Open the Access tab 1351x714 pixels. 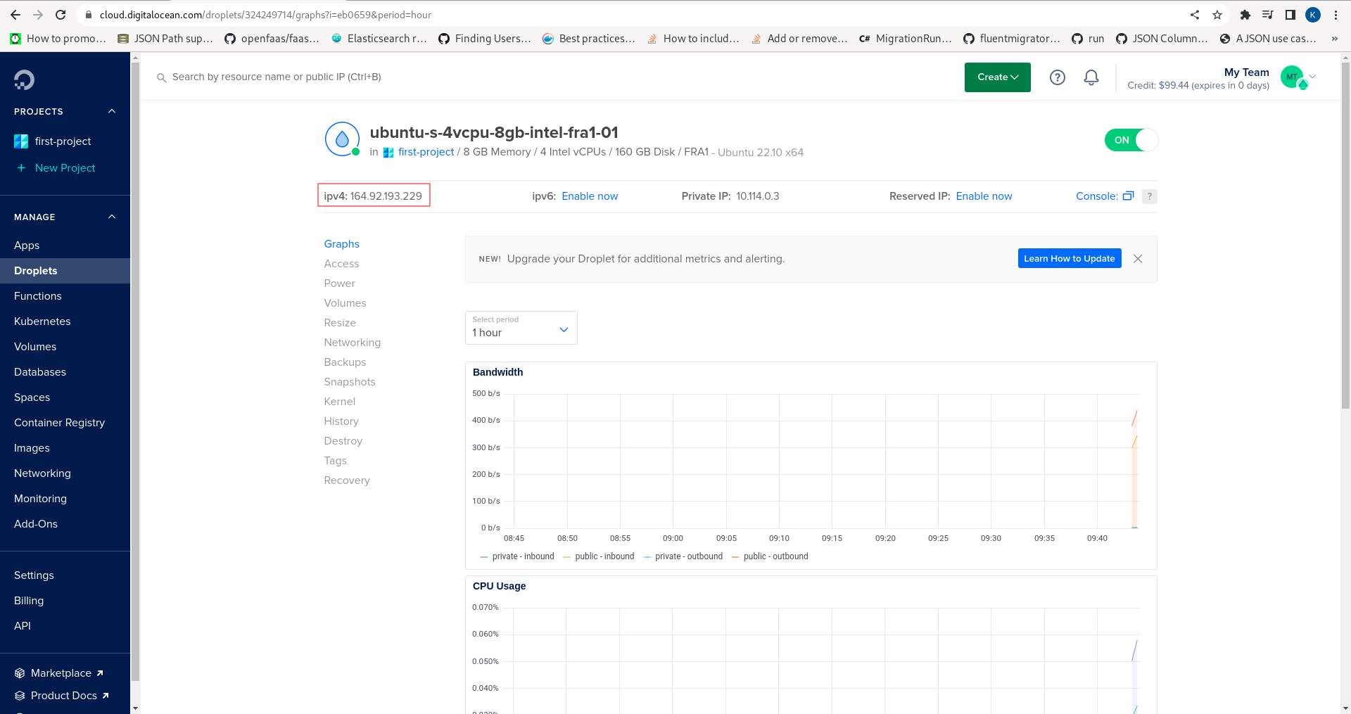(341, 264)
